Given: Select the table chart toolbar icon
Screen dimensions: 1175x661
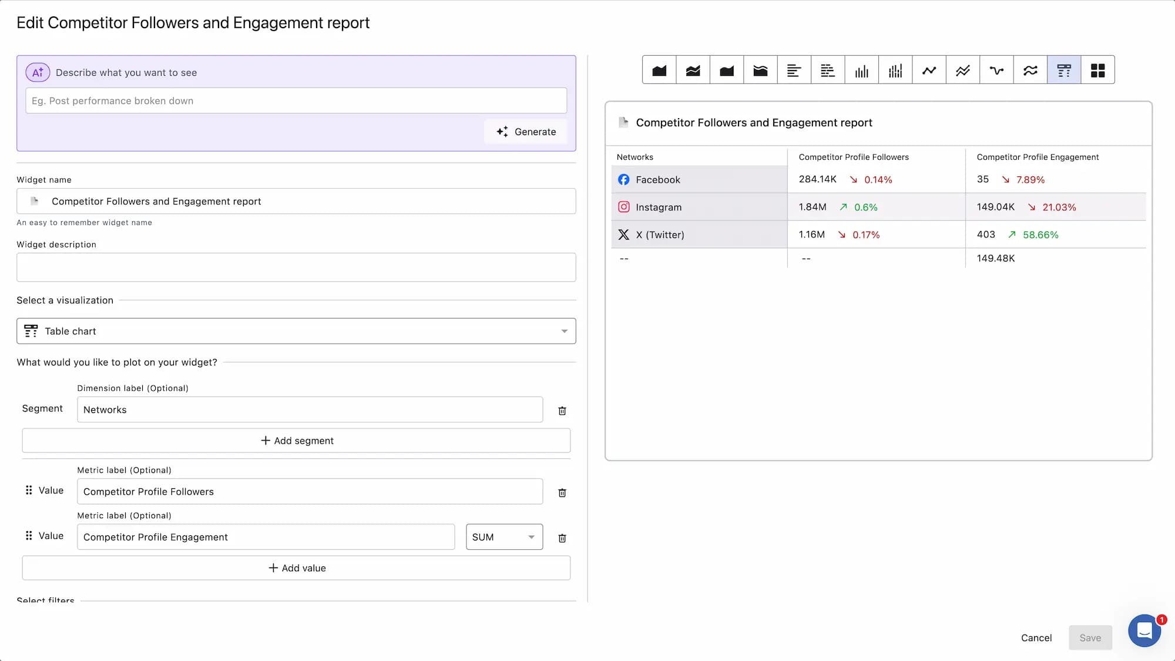Looking at the screenshot, I should click(1064, 71).
